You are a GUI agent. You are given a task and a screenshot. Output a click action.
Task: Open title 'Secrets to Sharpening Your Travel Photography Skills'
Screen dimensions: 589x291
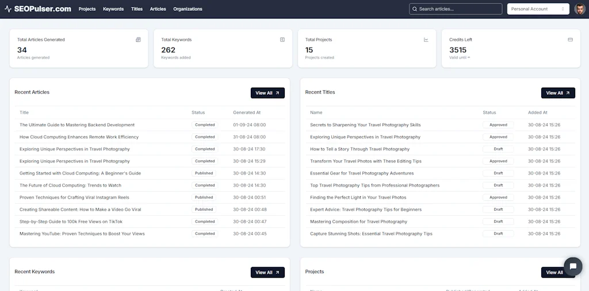click(x=365, y=125)
